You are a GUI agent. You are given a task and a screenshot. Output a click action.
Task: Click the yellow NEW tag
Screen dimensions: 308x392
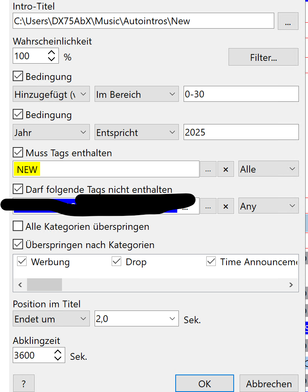click(27, 169)
